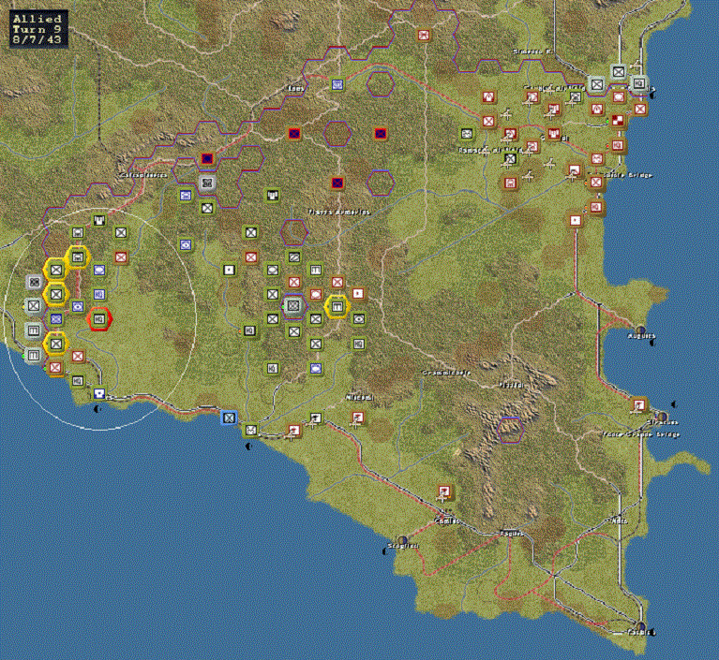Click the 'Scoglitti' map label
The height and width of the screenshot is (660, 719).
(x=403, y=546)
